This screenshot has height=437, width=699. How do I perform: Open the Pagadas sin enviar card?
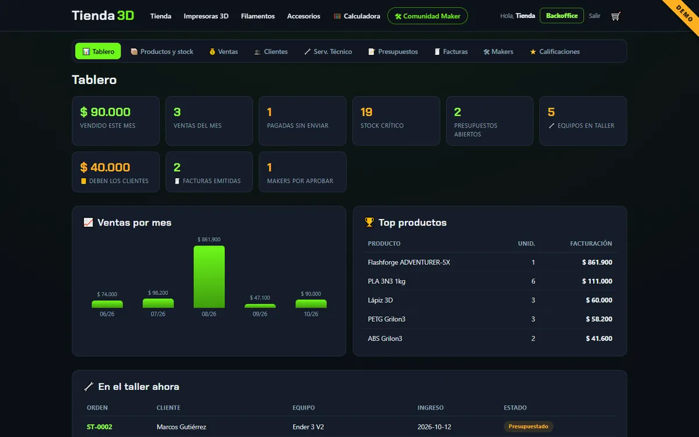(x=302, y=121)
